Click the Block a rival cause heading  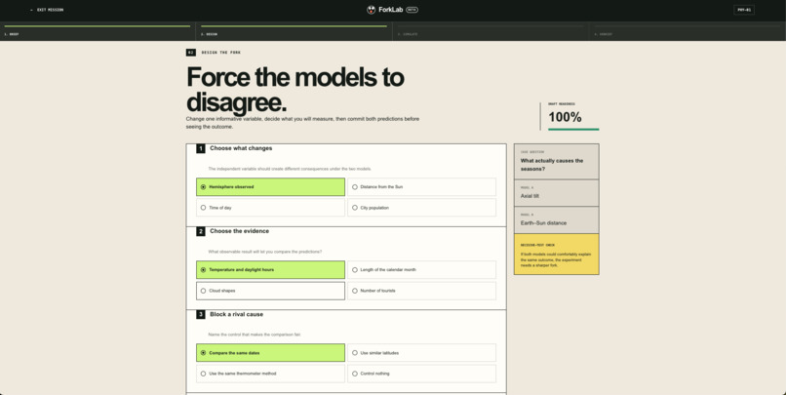click(237, 314)
